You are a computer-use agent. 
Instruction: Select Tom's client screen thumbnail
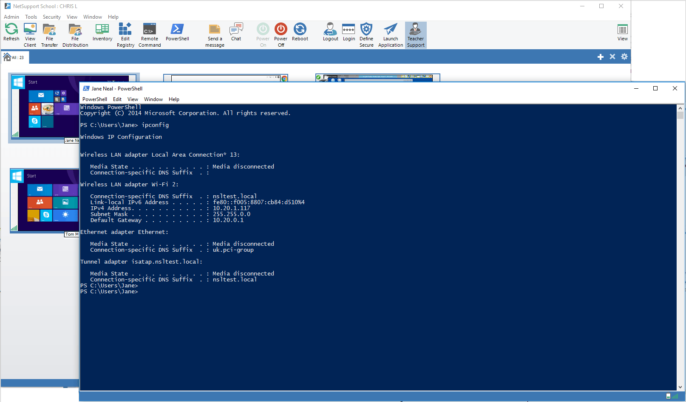point(45,200)
